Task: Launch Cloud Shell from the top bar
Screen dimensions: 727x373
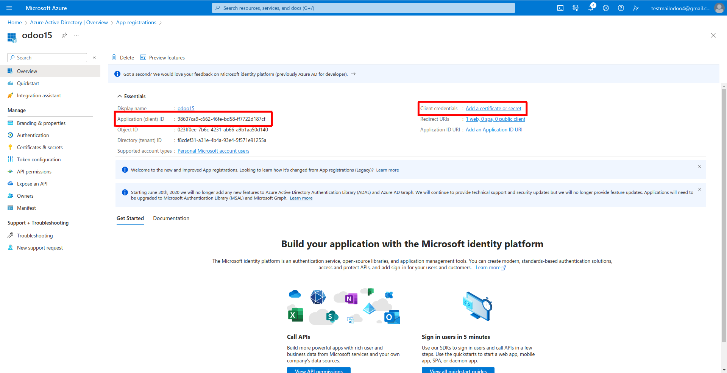Action: 560,8
